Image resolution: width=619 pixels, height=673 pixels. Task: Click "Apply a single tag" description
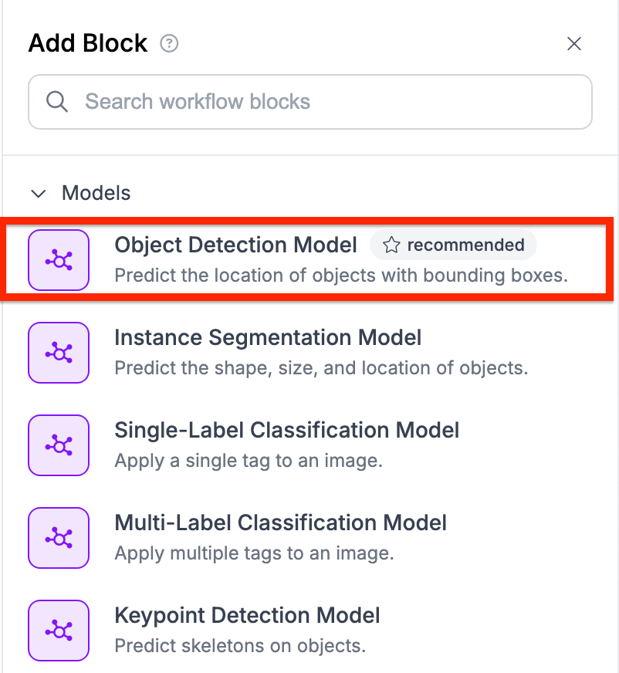(249, 461)
